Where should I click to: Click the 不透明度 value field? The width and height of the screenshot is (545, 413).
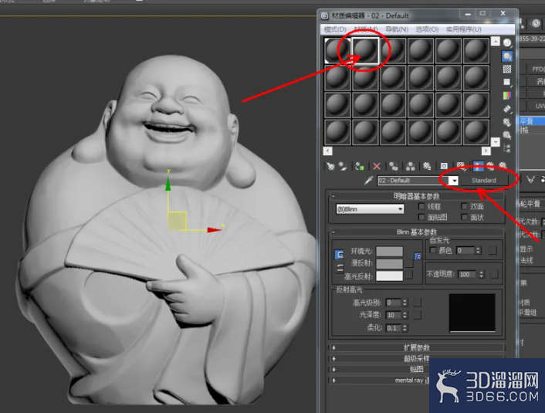pos(468,274)
